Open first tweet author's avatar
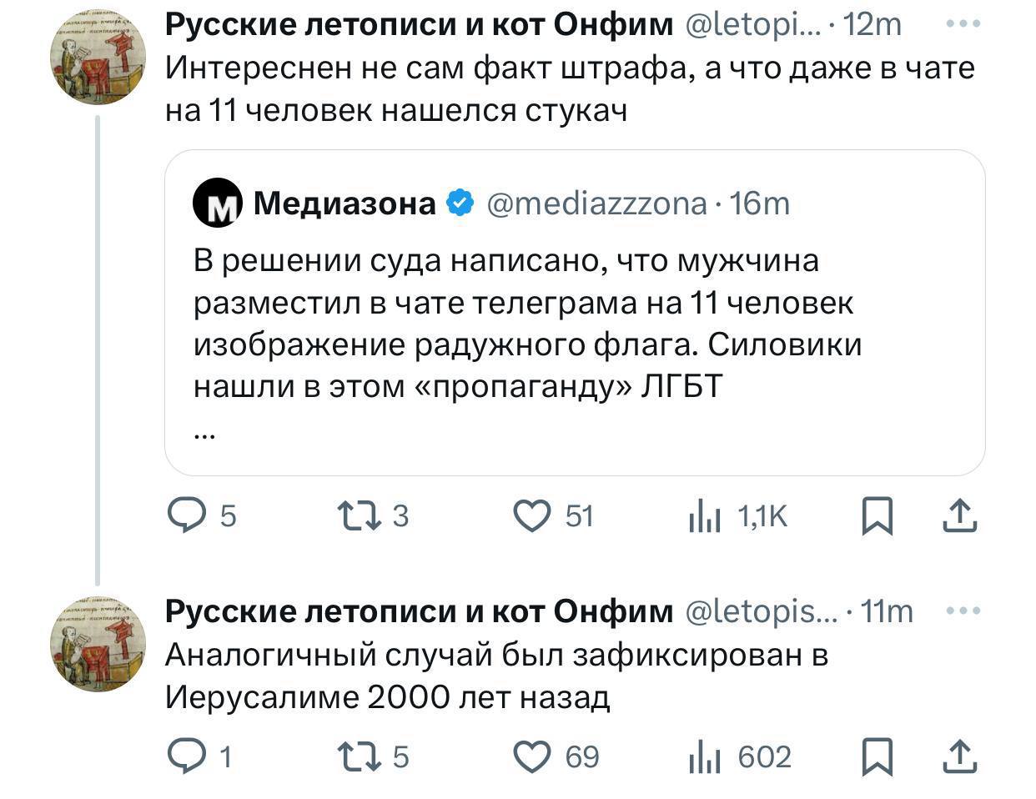Screen dimensions: 1036x799 (x=98, y=59)
